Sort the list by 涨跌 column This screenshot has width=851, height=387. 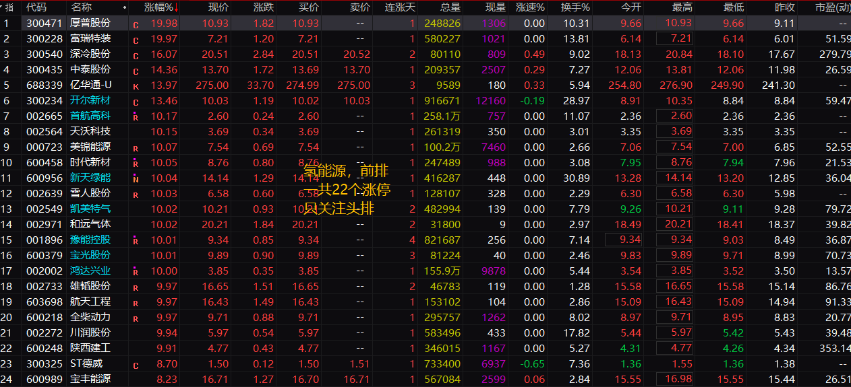click(264, 7)
